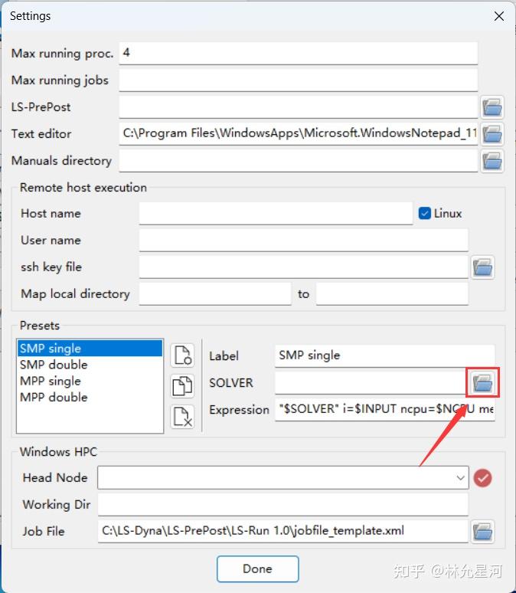Close the Settings dialog

[498, 16]
